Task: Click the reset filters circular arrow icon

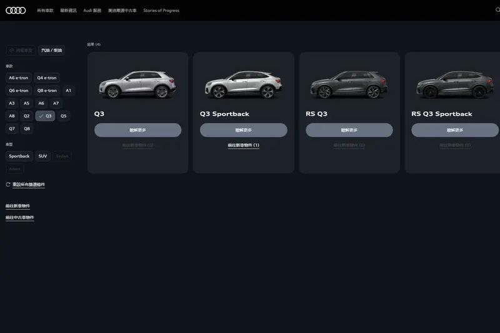Action: click(x=8, y=184)
